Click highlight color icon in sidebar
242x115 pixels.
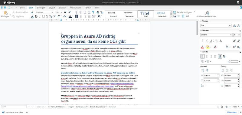(x=208, y=47)
